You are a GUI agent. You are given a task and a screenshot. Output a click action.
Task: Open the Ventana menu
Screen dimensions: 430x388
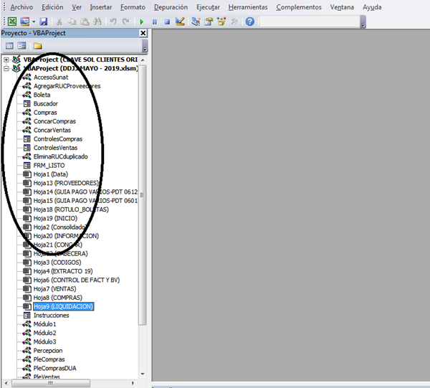pyautogui.click(x=342, y=7)
